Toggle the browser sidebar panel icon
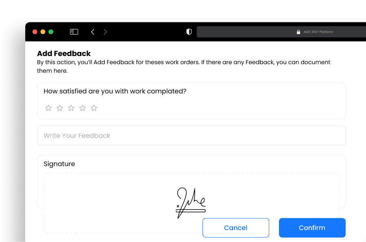The height and width of the screenshot is (242, 366). coord(74,32)
